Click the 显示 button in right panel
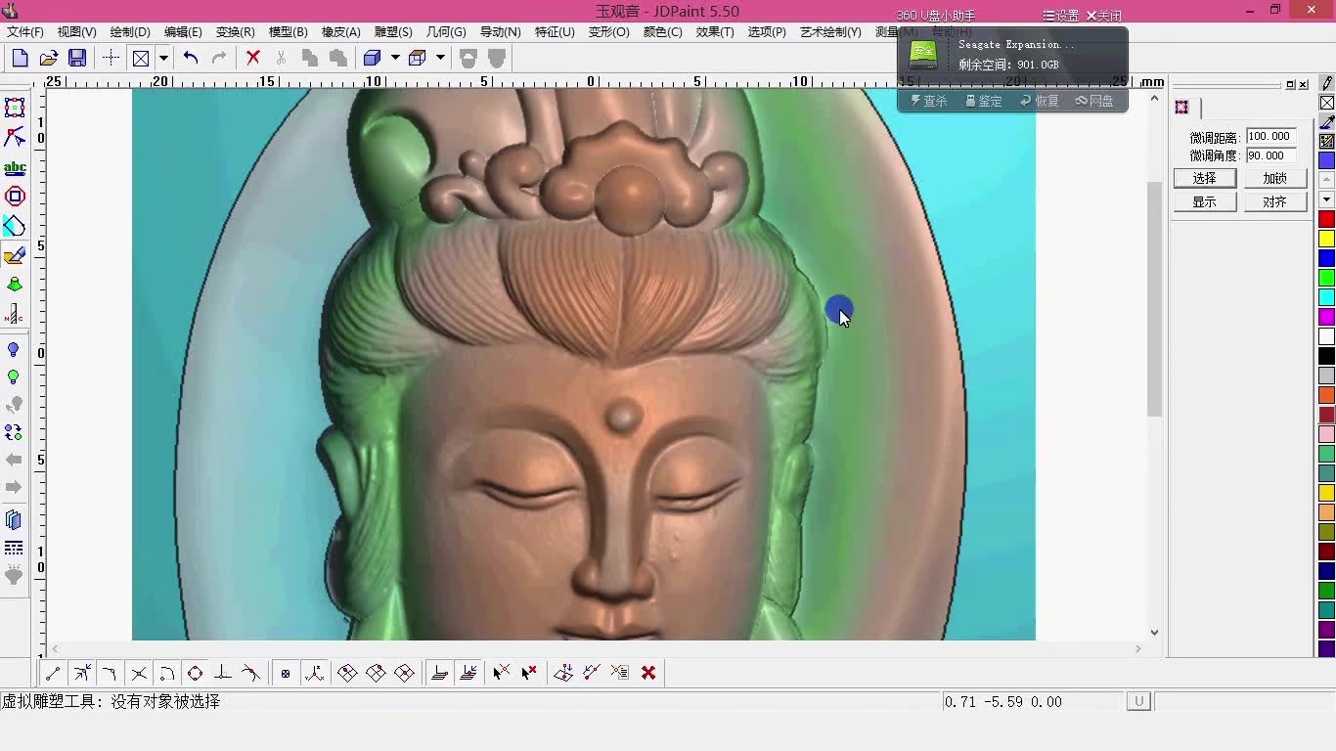This screenshot has width=1336, height=751. click(x=1205, y=201)
